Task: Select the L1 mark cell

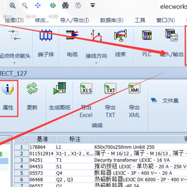Action: (75, 147)
